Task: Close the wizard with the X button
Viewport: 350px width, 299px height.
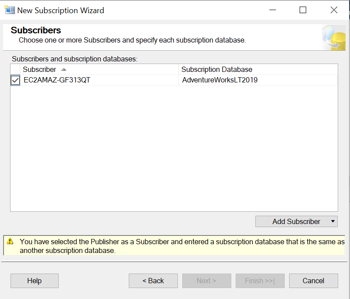Action: pyautogui.click(x=334, y=10)
